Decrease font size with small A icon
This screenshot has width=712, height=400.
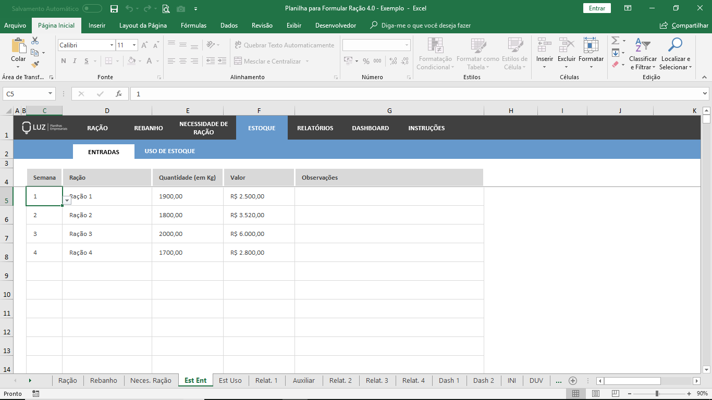[x=155, y=45]
